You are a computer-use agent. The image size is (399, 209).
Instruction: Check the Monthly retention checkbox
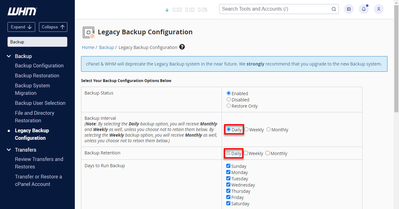tap(267, 153)
